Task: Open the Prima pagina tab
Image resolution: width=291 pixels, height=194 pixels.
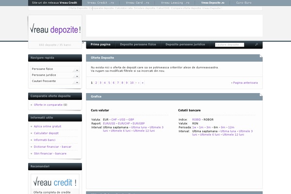Action: [x=100, y=44]
